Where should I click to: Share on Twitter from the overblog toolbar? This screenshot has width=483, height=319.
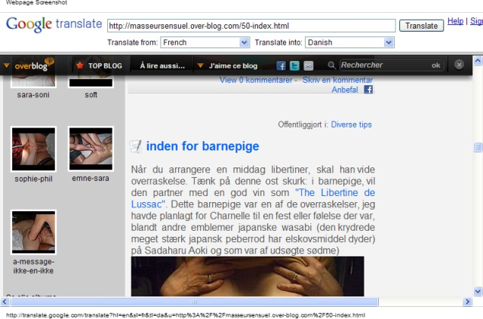click(294, 66)
